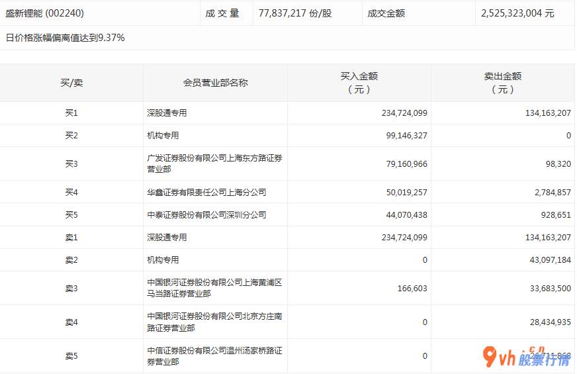Screen dimensions: 577x374
Task: Select buy amount 44,070,438
Action: coord(407,214)
